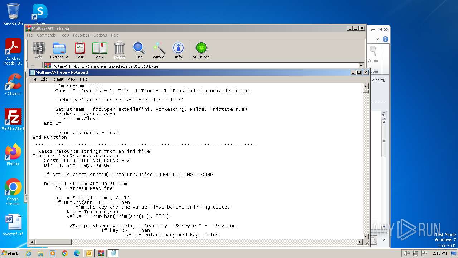Open WinRAR Help menu
The height and width of the screenshot is (258, 458).
point(114,35)
